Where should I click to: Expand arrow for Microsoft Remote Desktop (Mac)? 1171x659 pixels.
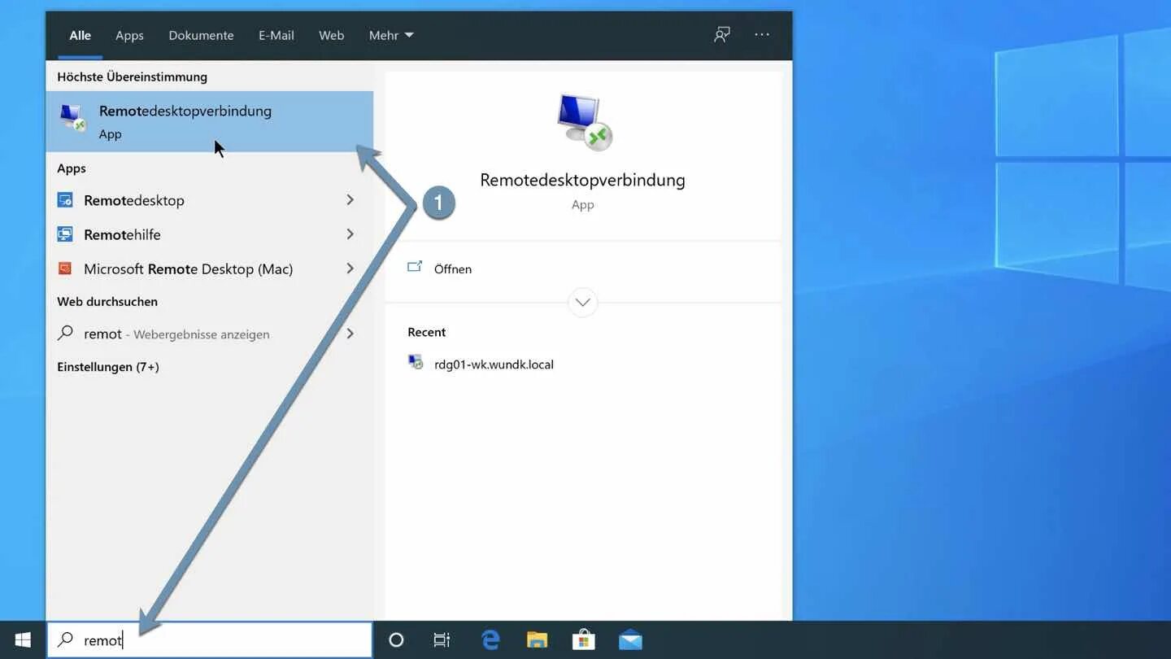coord(350,268)
